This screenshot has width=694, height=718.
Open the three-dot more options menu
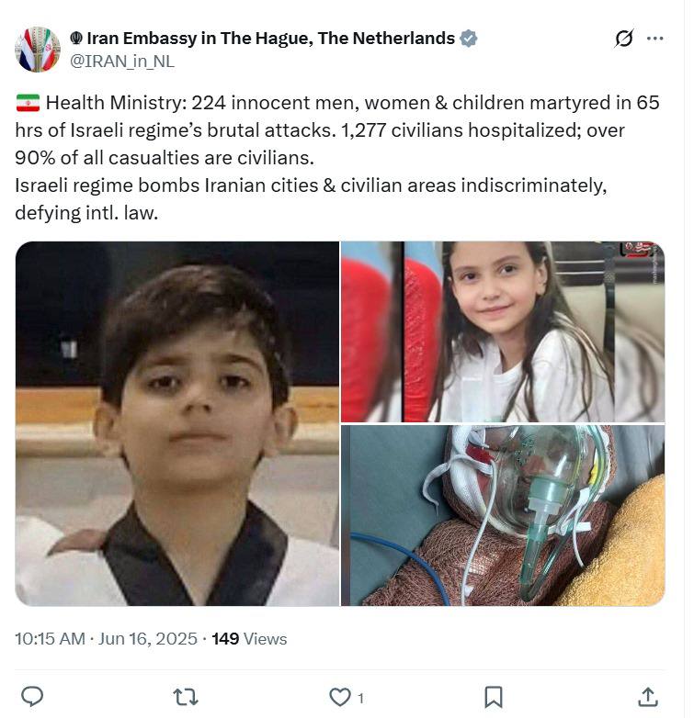click(x=654, y=39)
